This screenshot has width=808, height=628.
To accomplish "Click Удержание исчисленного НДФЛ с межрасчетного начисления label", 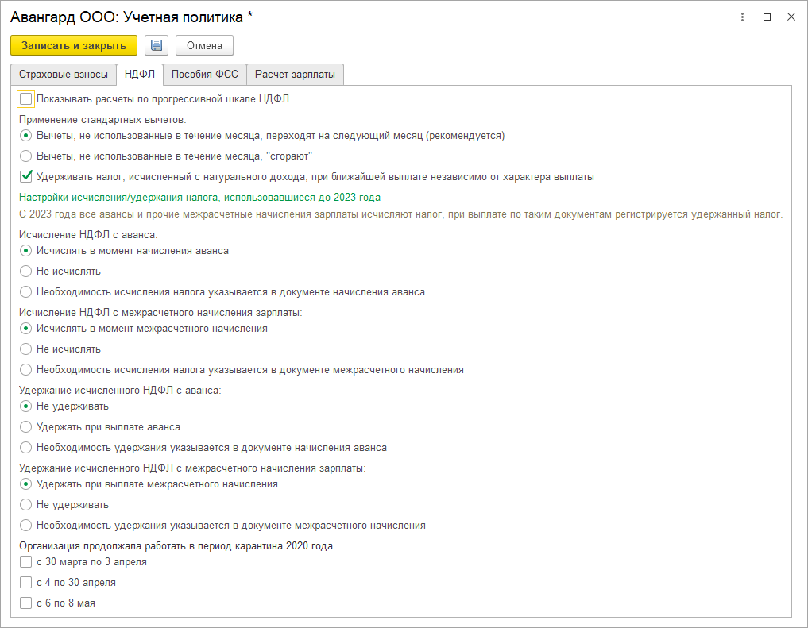I will coord(192,468).
